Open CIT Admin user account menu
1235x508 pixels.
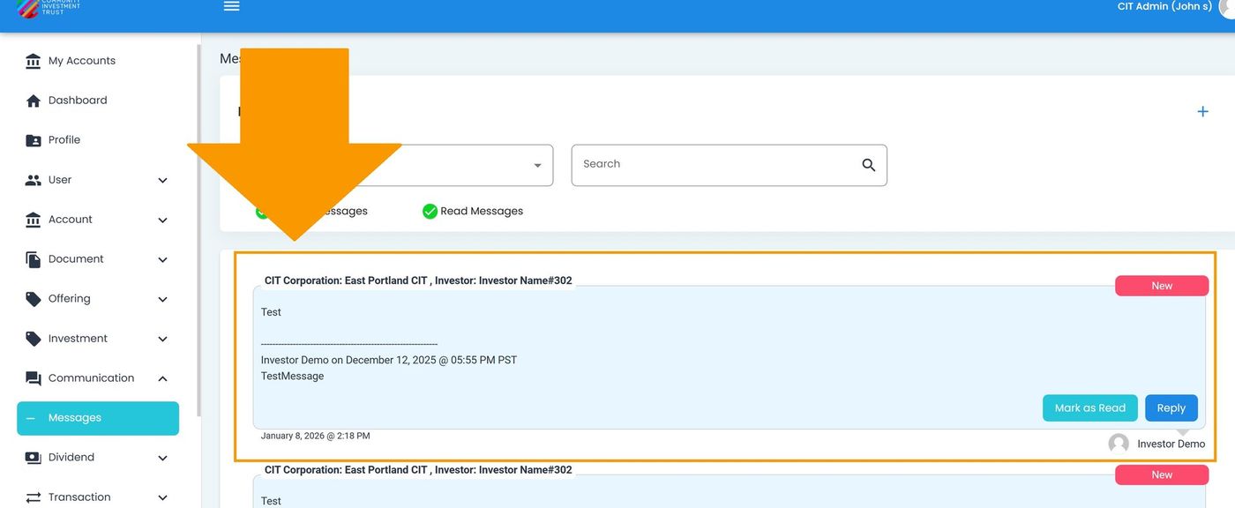click(x=1164, y=7)
